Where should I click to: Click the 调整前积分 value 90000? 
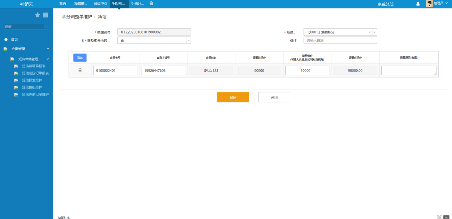tap(259, 70)
